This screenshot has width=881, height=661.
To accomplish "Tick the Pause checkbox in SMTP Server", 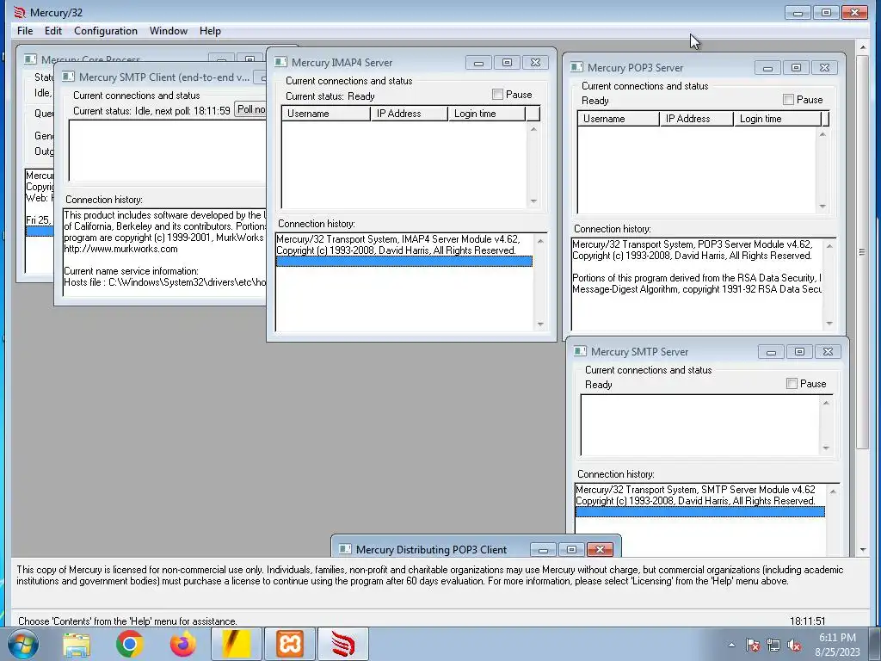I will point(792,383).
